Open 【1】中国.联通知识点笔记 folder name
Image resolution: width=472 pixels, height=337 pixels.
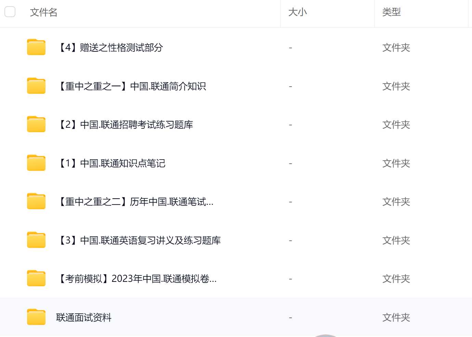click(x=112, y=163)
